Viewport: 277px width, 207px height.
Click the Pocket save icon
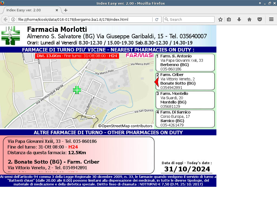(x=259, y=19)
